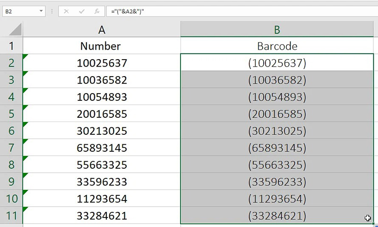Screen dimensions: 378x227
Task: Select column B header
Action: tap(277, 30)
